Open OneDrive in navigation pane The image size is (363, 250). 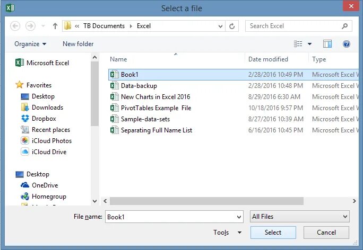[x=39, y=185]
